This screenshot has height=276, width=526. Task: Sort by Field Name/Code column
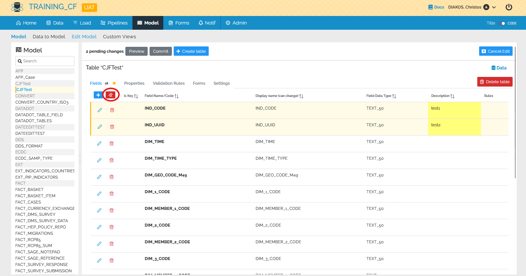pos(176,96)
